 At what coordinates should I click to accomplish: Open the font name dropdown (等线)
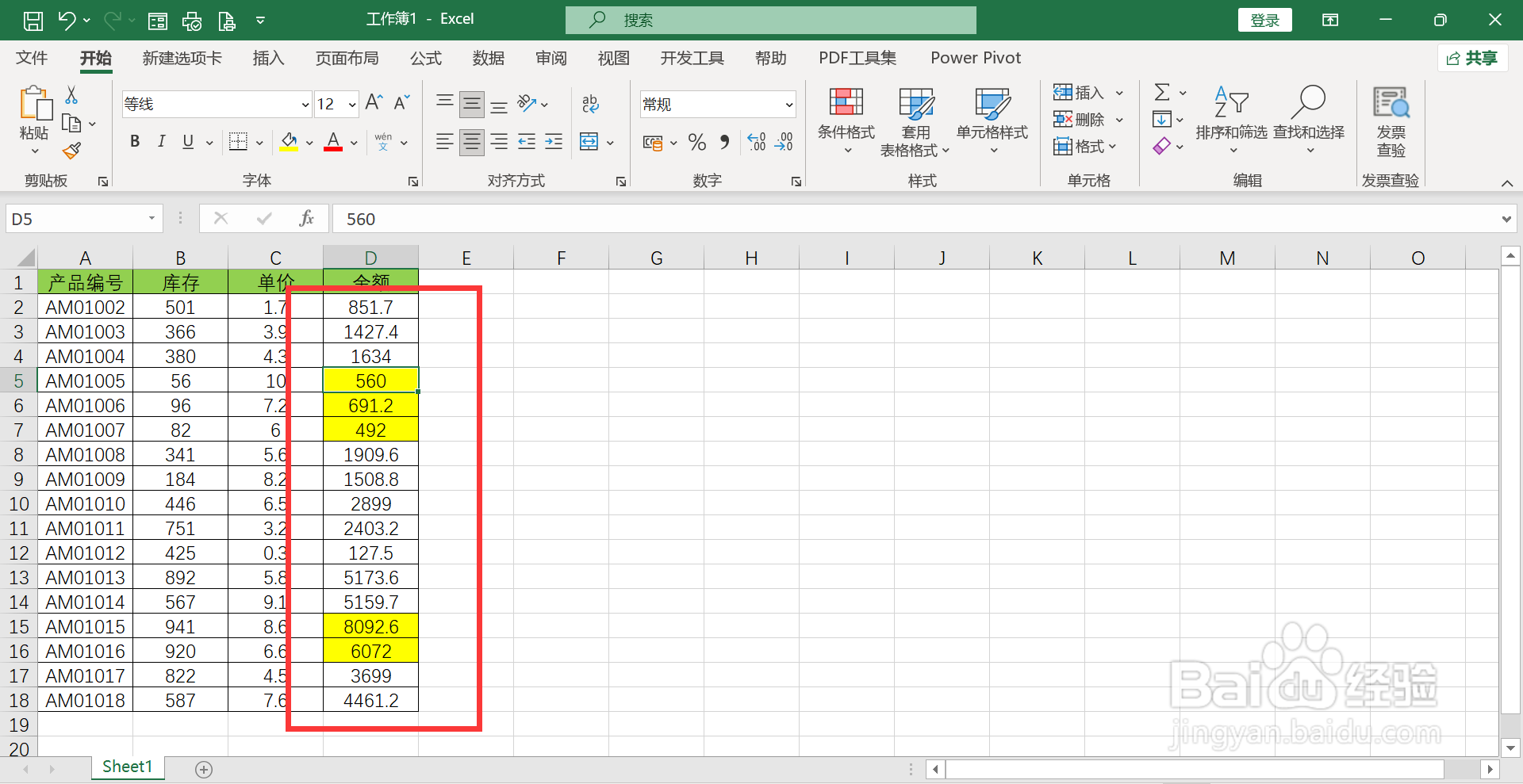coord(305,105)
